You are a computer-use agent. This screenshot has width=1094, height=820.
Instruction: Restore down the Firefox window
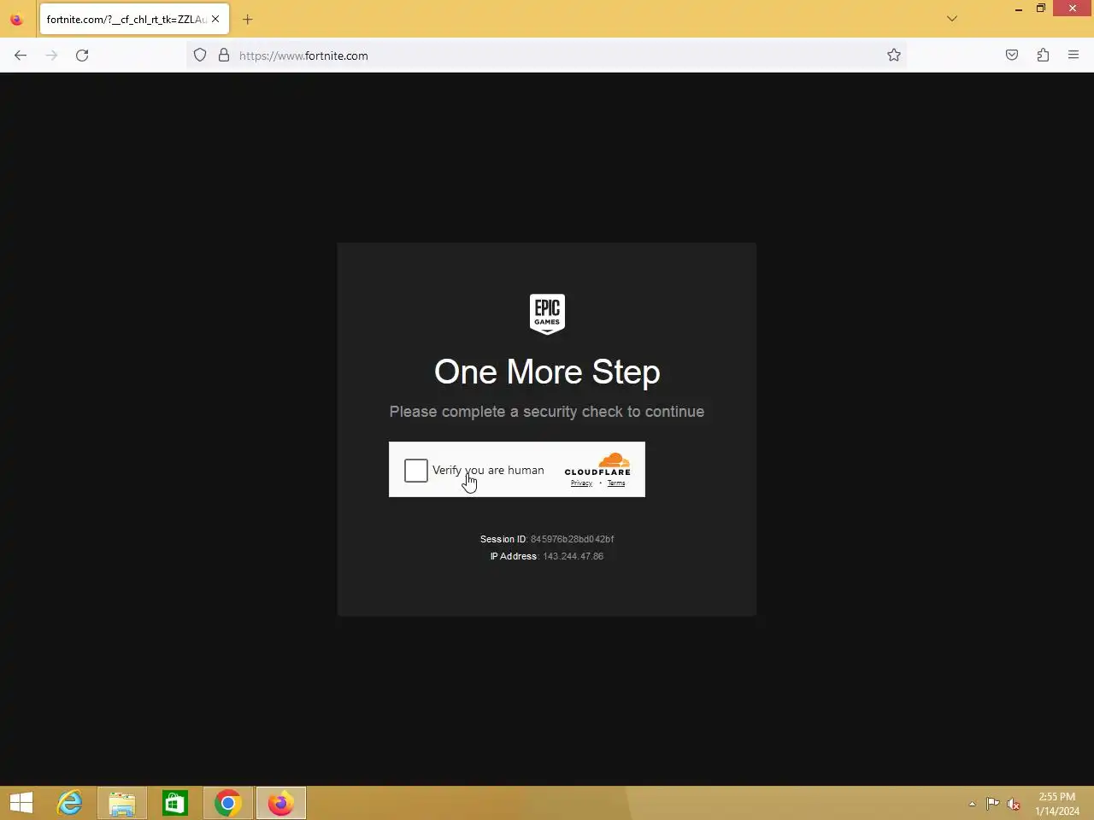coord(1041,9)
